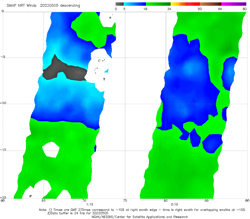Click the colorbar tick label "50"
Viewport: 250px width, 219px height.
tap(200, 9)
